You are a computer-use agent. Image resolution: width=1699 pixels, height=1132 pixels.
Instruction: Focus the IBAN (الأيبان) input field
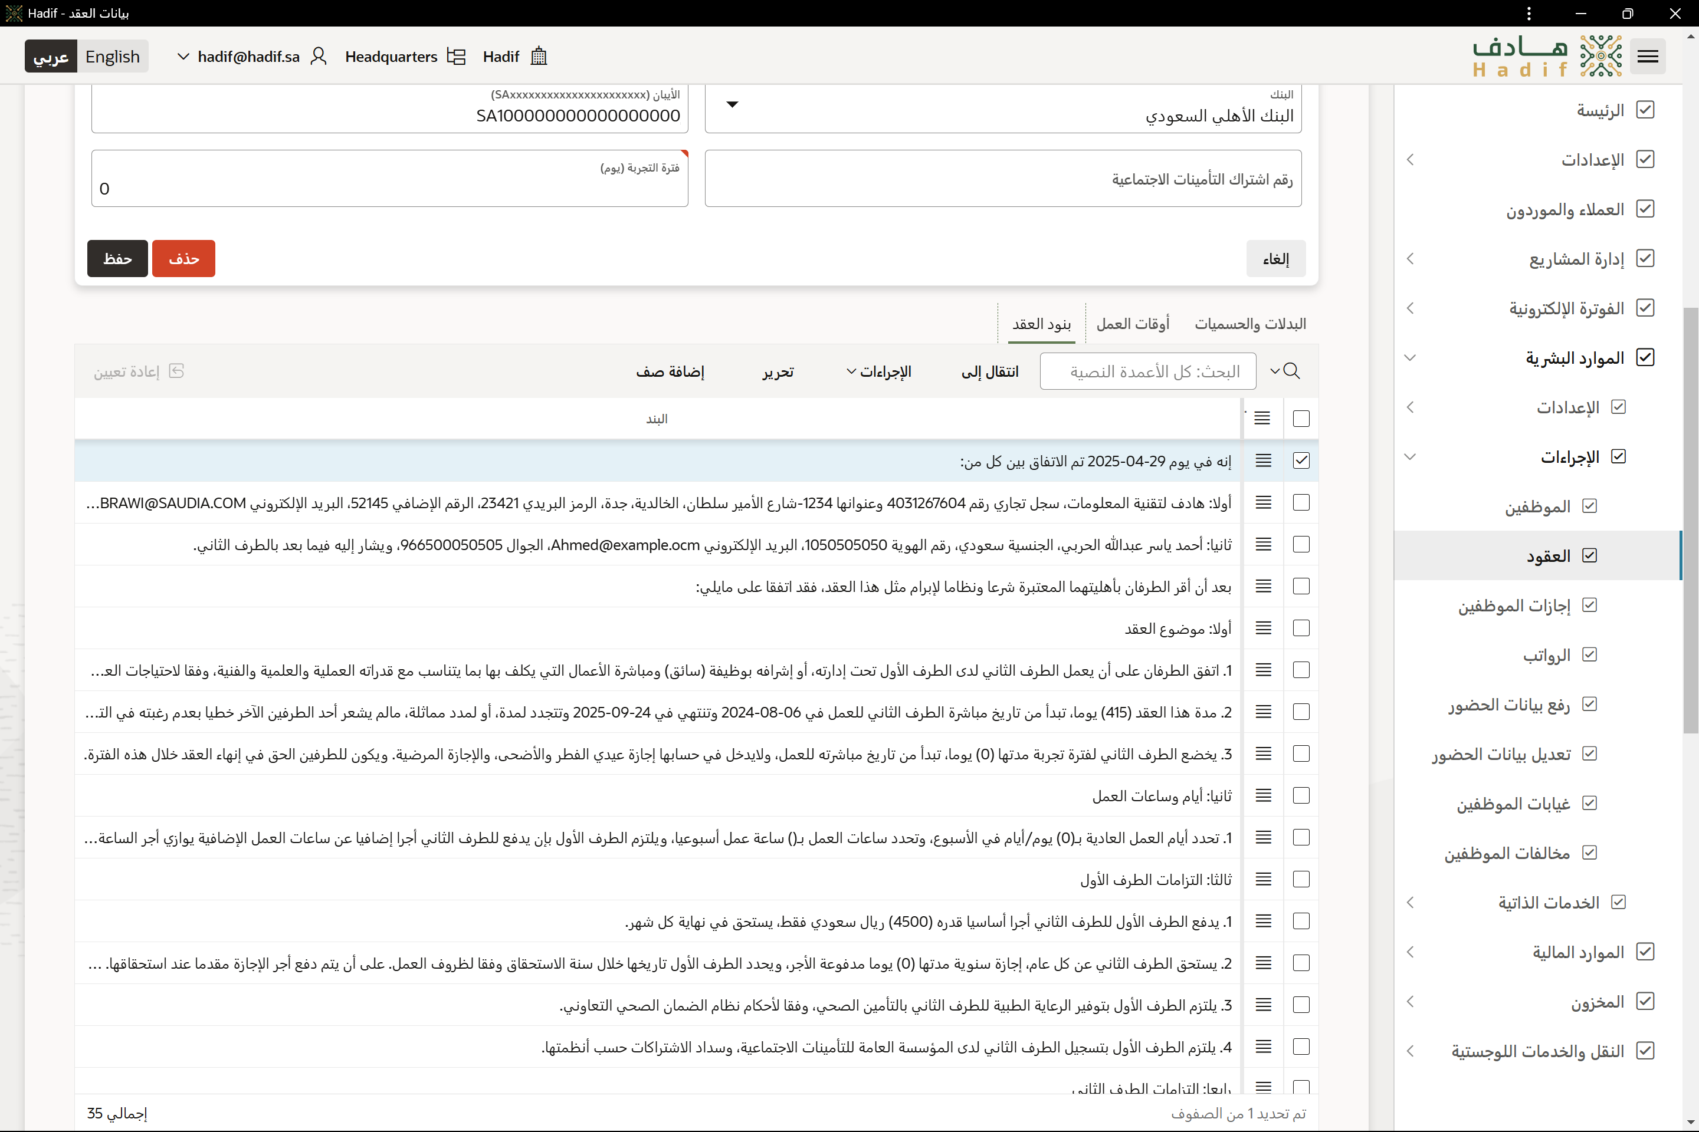point(390,108)
